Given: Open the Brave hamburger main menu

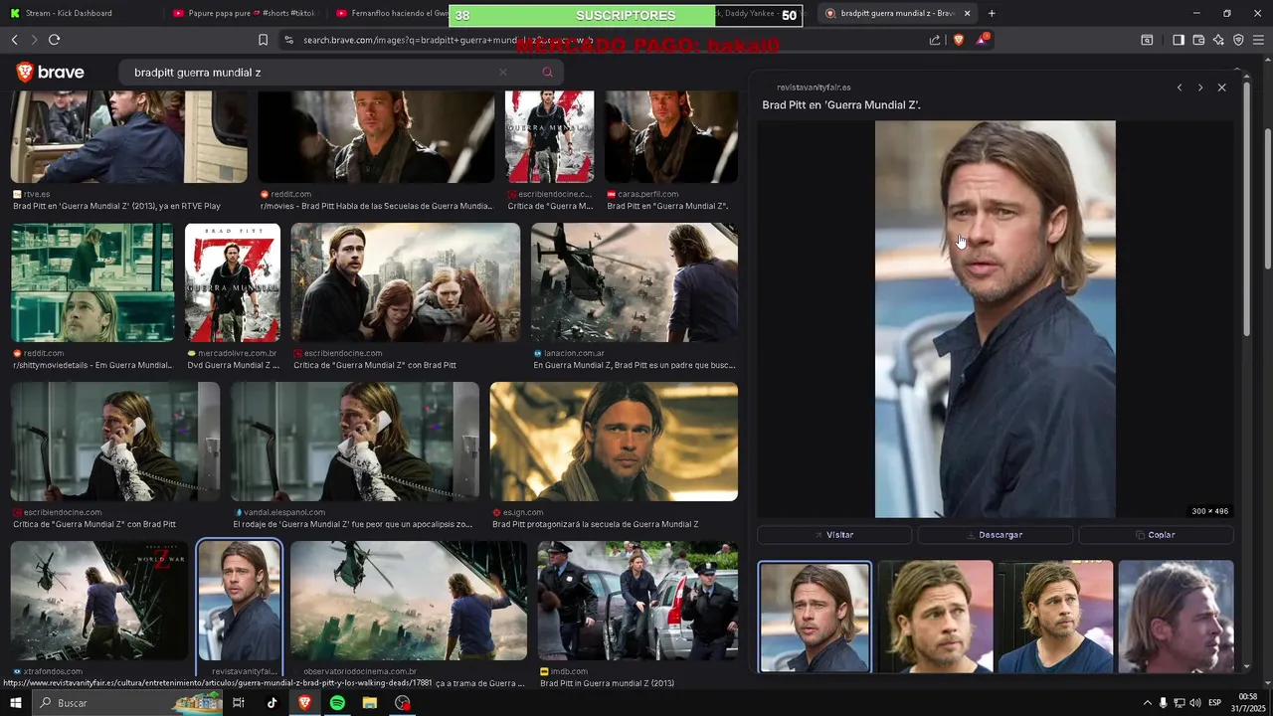Looking at the screenshot, I should click(1258, 40).
